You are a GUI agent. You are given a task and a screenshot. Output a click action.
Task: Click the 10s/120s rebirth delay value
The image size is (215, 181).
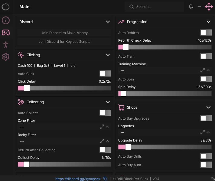[x=205, y=40]
